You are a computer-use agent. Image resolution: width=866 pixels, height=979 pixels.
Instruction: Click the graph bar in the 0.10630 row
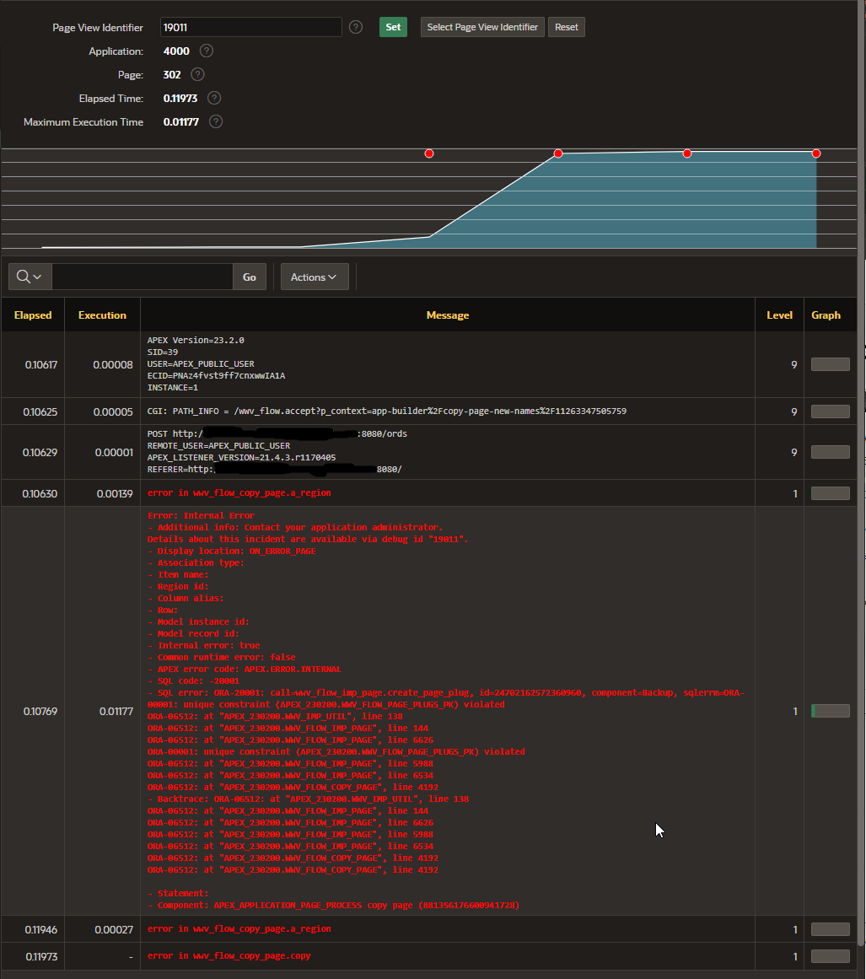831,493
